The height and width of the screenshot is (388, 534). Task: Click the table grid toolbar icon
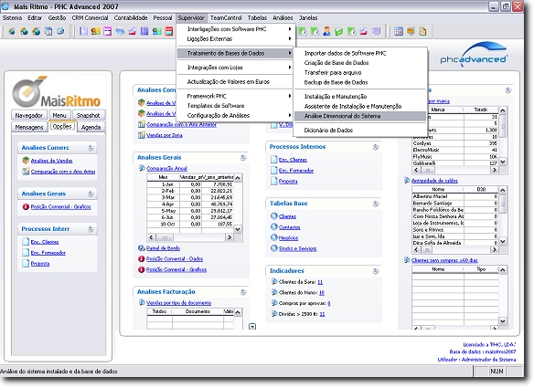(x=399, y=31)
